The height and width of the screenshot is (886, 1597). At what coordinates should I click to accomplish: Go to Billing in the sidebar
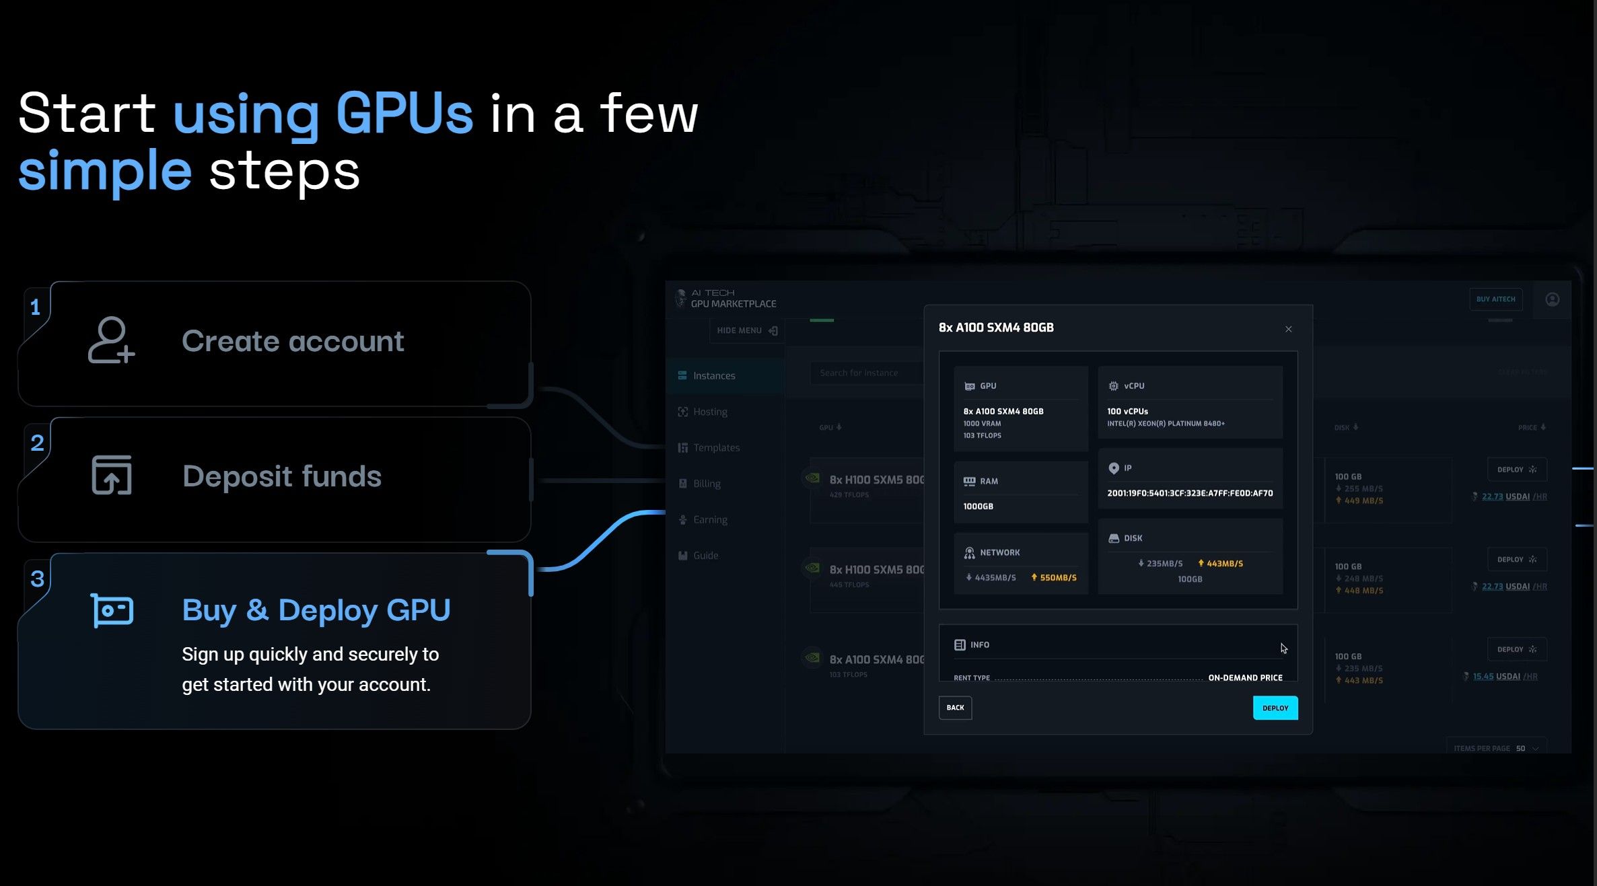[706, 484]
